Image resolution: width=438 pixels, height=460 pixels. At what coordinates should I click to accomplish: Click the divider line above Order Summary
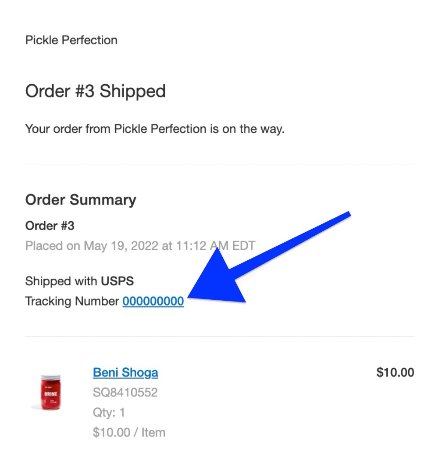(x=219, y=164)
